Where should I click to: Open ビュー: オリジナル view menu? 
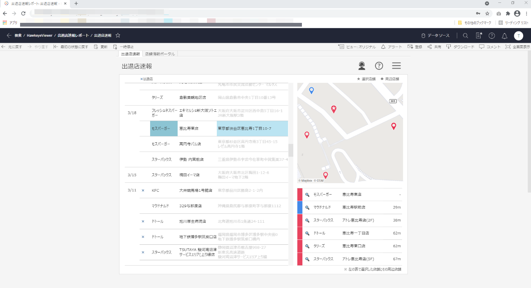357,47
